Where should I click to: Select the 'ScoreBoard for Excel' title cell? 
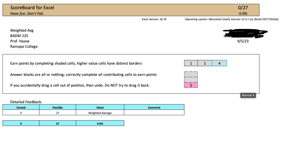click(x=32, y=8)
